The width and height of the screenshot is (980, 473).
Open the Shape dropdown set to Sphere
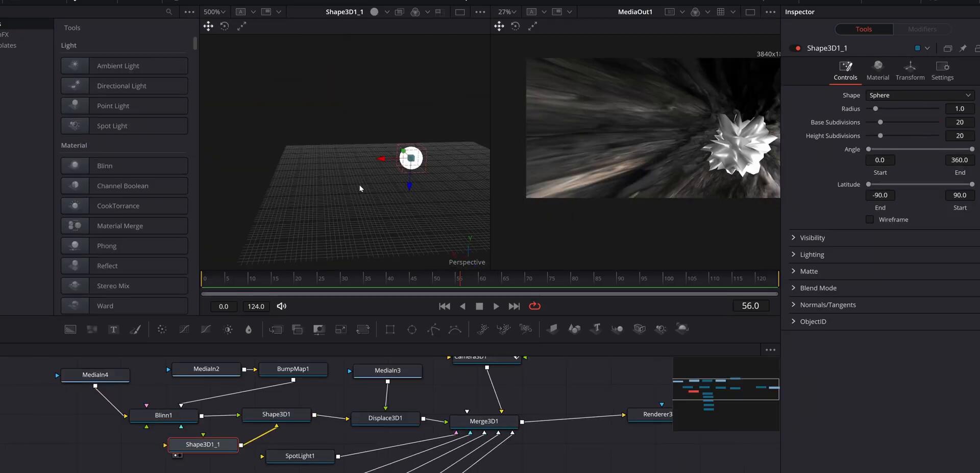920,96
